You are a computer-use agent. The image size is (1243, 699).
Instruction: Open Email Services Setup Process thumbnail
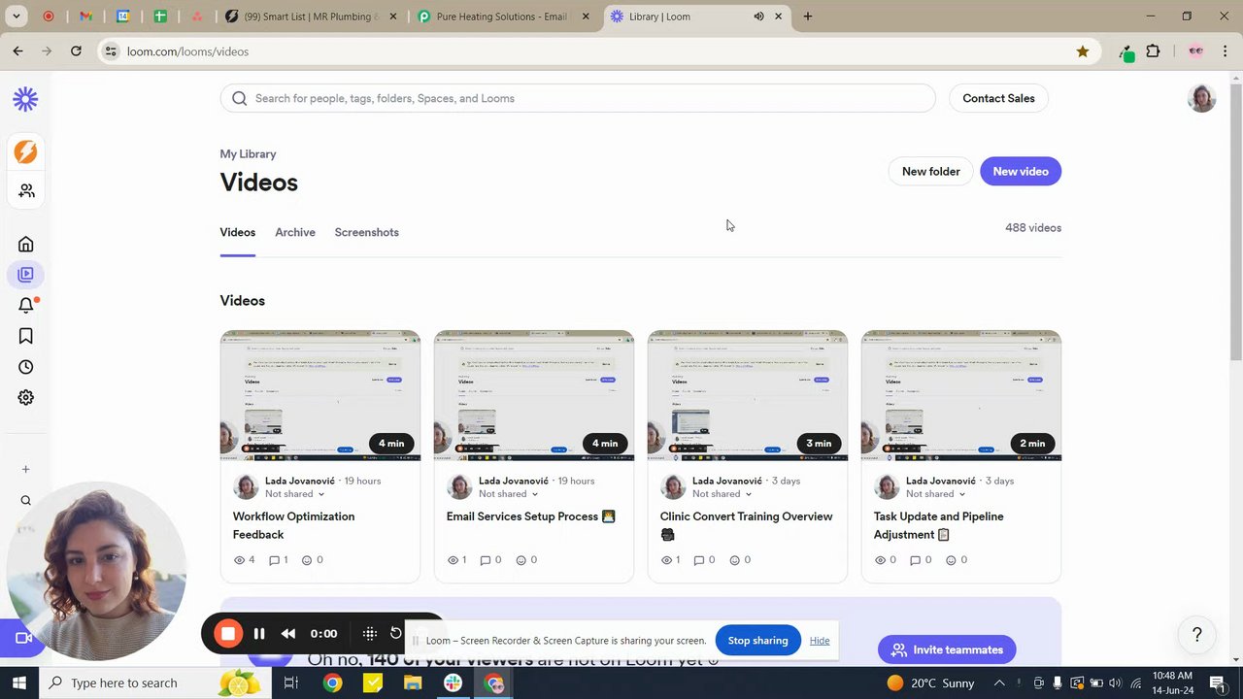(534, 395)
